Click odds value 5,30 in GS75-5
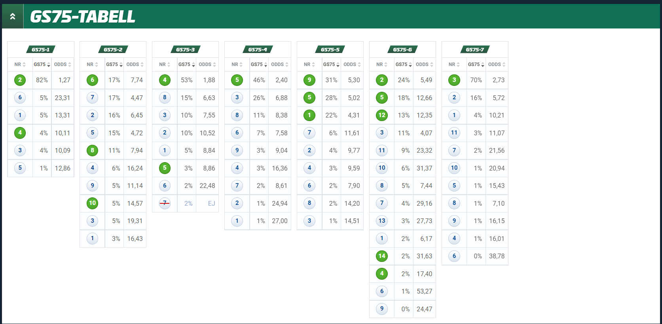The image size is (662, 324). [354, 80]
